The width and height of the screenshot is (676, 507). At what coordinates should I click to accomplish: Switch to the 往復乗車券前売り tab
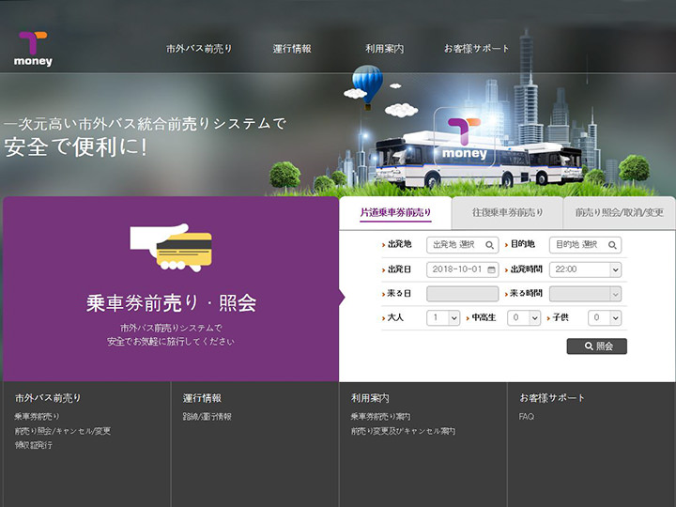[x=507, y=212]
